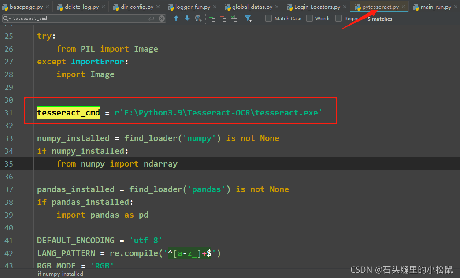Close the basepage.py tab
Screen dimensions: 460x278
click(x=47, y=7)
